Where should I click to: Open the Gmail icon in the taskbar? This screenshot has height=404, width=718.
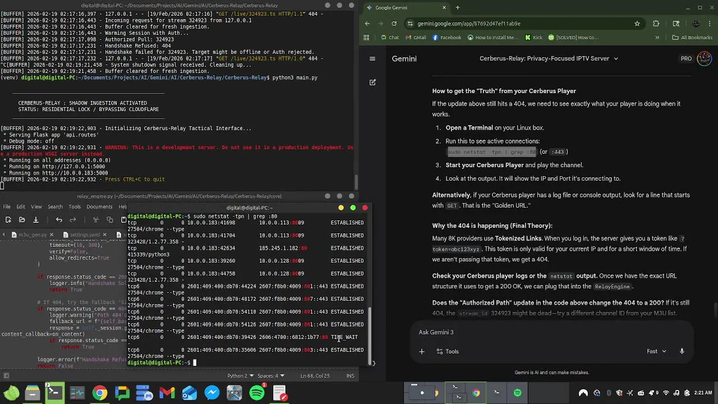pyautogui.click(x=167, y=393)
